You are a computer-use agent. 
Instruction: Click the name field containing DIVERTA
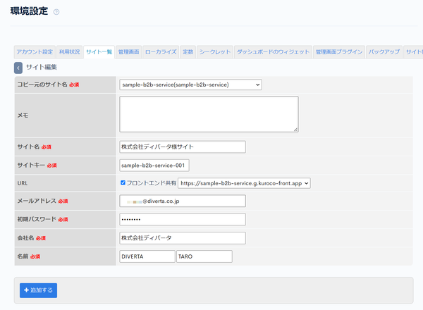point(147,256)
